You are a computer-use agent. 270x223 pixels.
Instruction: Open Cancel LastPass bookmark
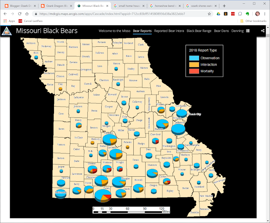pos(30,21)
